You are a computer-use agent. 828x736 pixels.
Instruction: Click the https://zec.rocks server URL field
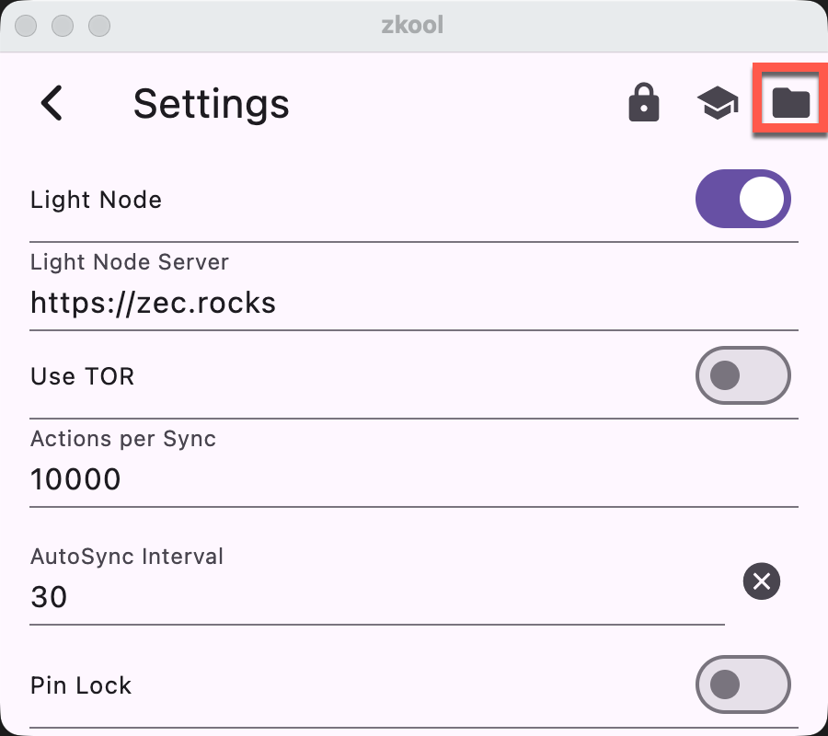tap(153, 303)
